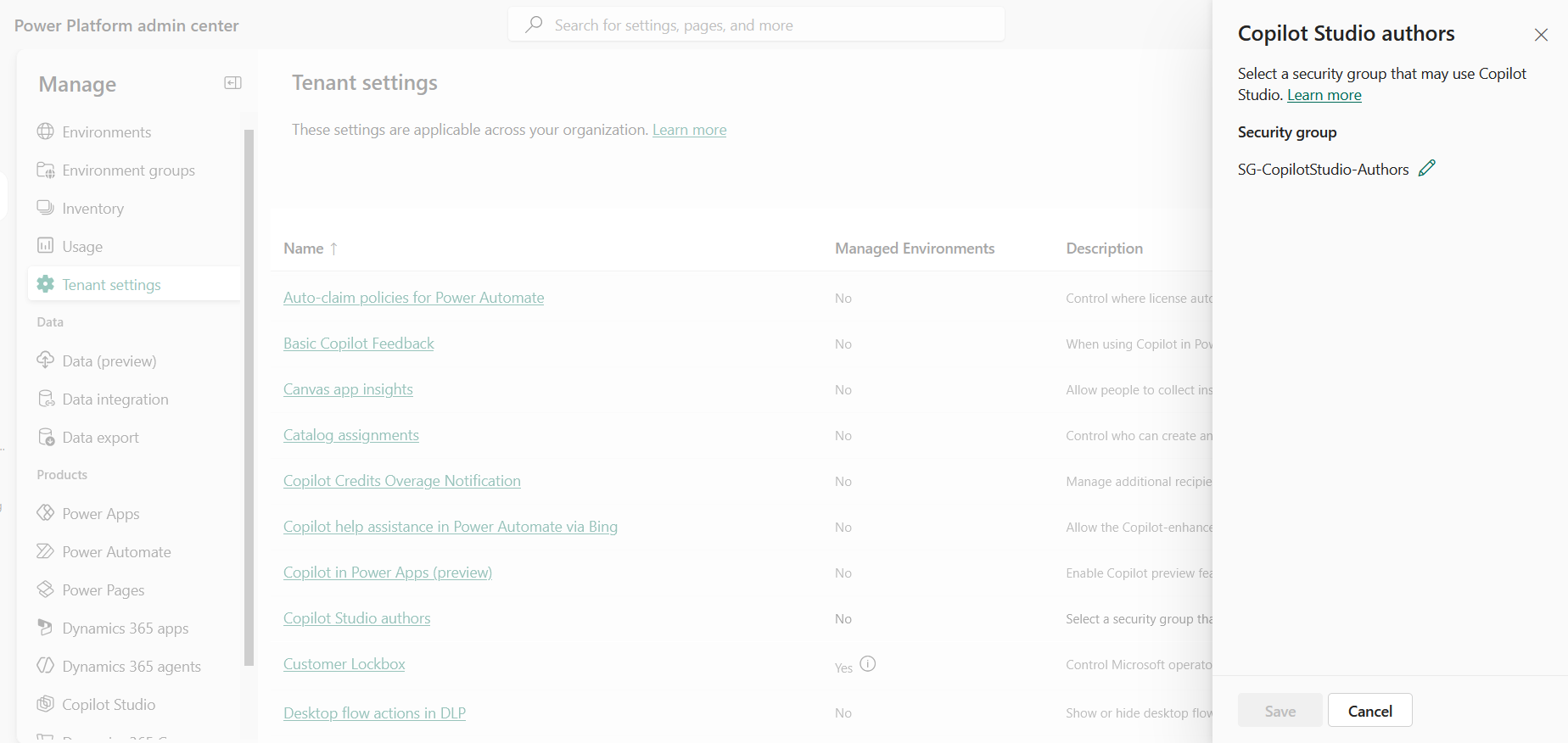This screenshot has height=743, width=1568.
Task: Sort the table by Name column
Action: [x=311, y=249]
